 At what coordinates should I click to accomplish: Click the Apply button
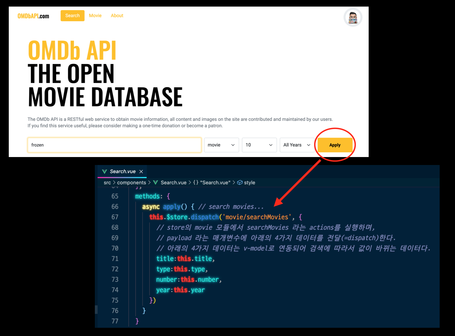coord(335,145)
